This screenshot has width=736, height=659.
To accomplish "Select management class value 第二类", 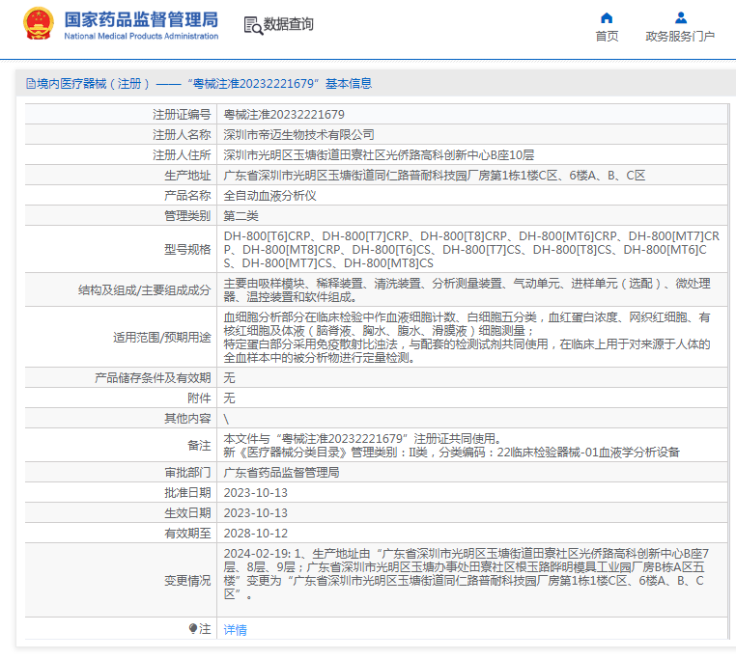I will pos(241,215).
